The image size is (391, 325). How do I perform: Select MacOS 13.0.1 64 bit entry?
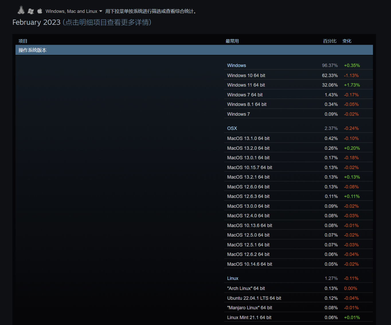pos(298,158)
